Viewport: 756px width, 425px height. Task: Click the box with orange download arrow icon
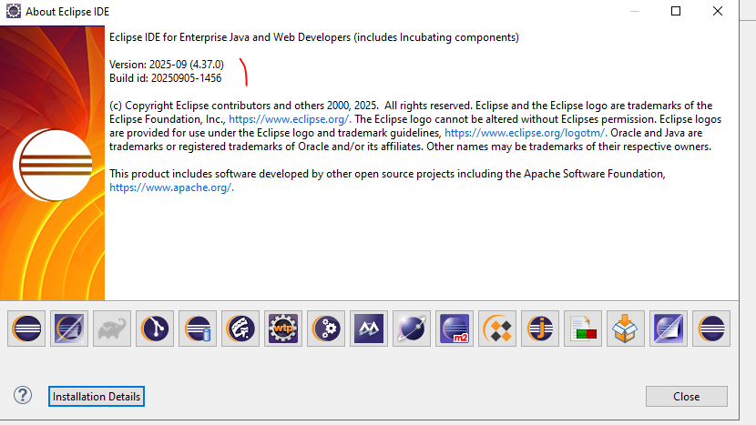tap(626, 329)
